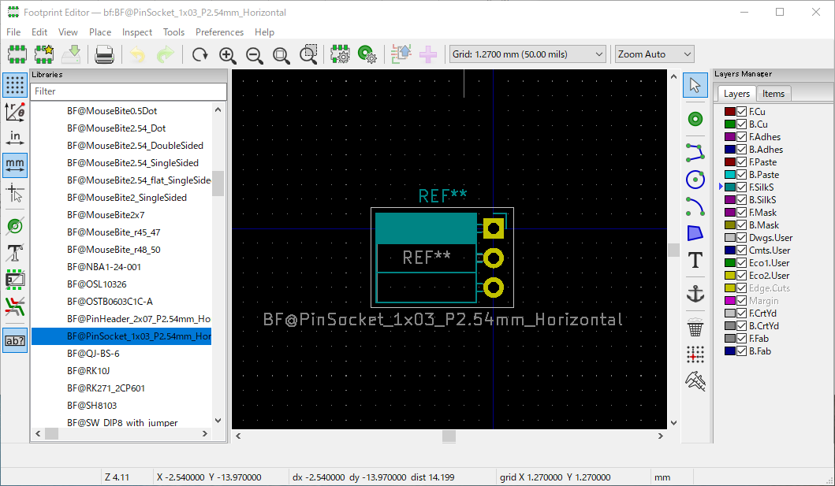The height and width of the screenshot is (486, 835).
Task: Select the Add pad tool
Action: click(695, 119)
